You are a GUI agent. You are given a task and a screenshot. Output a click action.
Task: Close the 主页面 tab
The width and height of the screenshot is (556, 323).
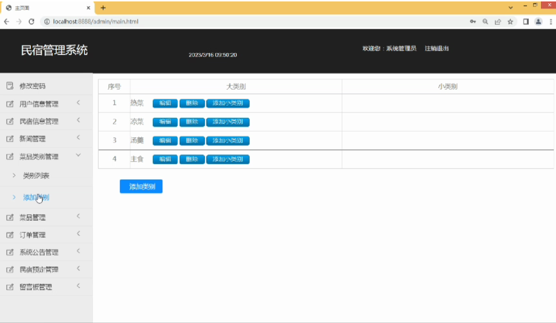[x=88, y=8]
